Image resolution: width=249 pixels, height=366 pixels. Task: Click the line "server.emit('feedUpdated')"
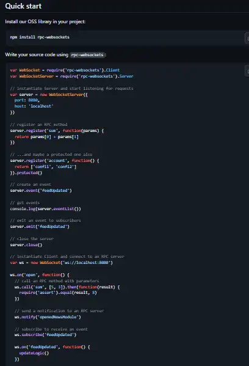point(40,227)
